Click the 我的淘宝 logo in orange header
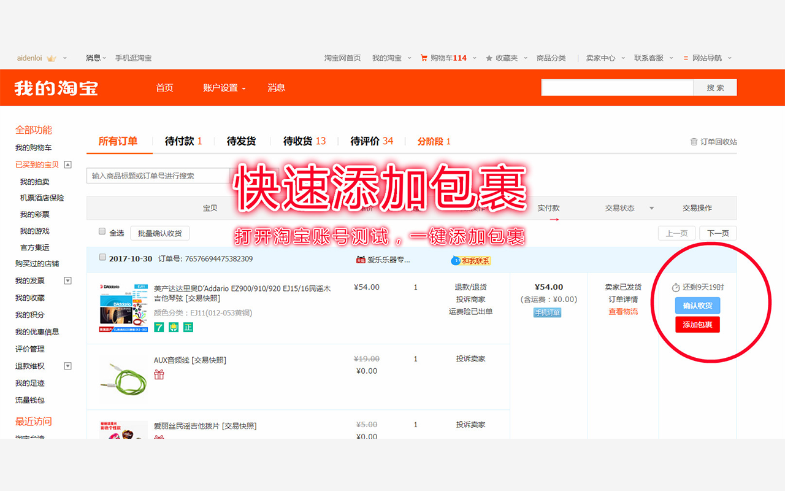This screenshot has width=785, height=491. [56, 88]
